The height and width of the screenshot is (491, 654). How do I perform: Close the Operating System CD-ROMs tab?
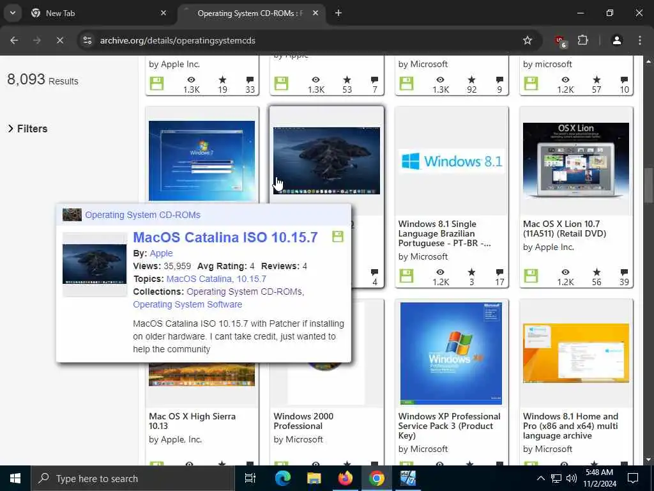tap(316, 13)
